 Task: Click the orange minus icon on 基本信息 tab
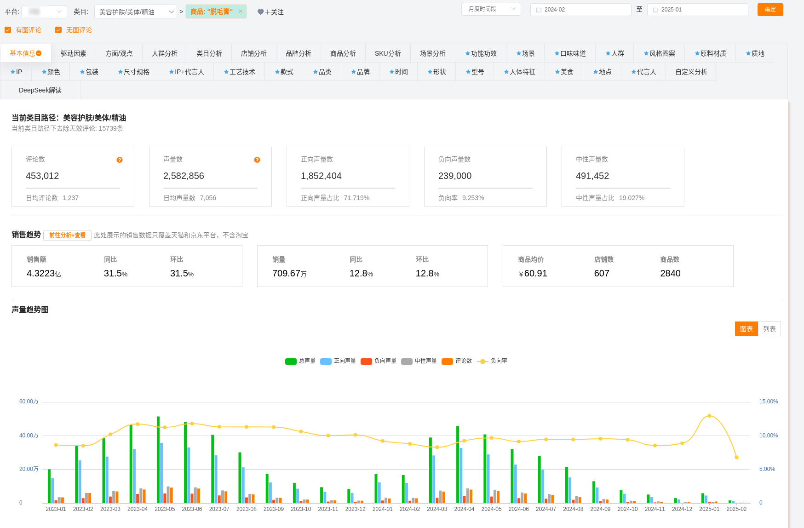click(x=39, y=53)
